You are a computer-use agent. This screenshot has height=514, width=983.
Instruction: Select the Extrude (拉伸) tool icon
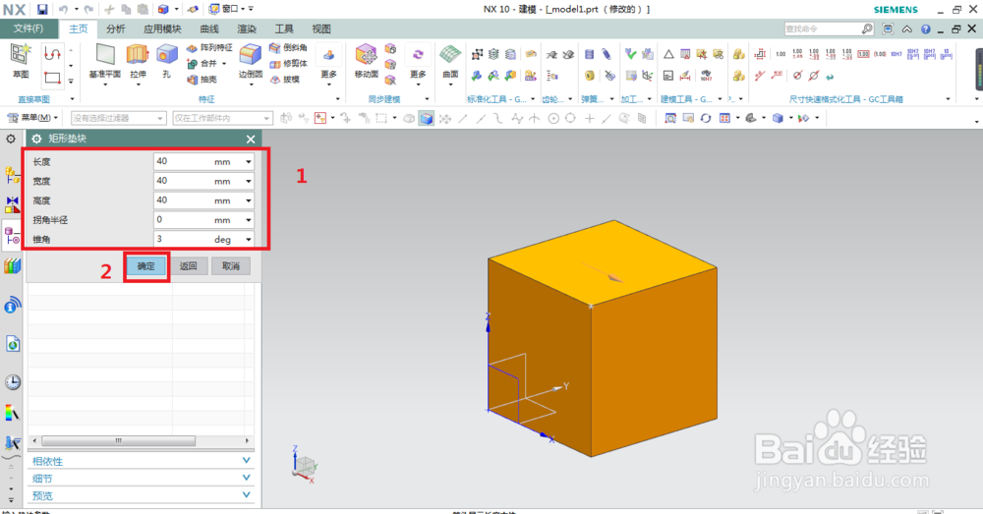pyautogui.click(x=138, y=54)
